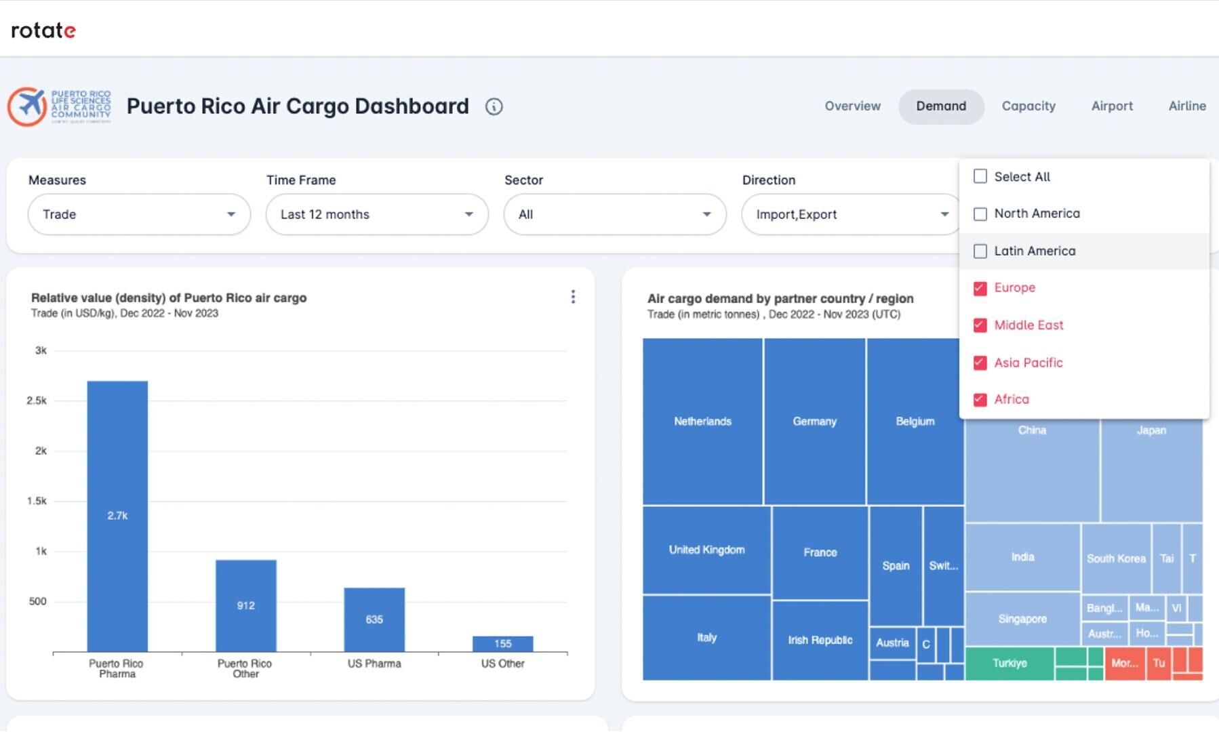Open the Measures dropdown
The width and height of the screenshot is (1219, 732).
[138, 214]
